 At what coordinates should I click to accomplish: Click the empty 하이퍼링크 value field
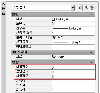click(73, 47)
